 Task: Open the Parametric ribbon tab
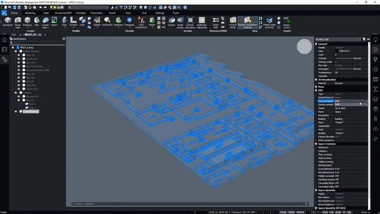click(x=96, y=13)
